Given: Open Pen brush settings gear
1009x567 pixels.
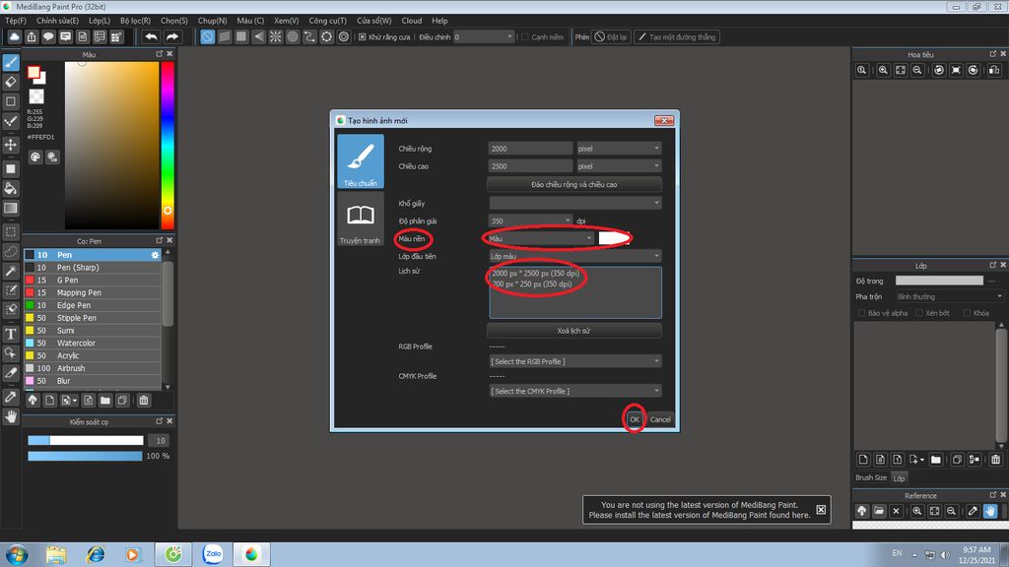Looking at the screenshot, I should click(x=155, y=255).
